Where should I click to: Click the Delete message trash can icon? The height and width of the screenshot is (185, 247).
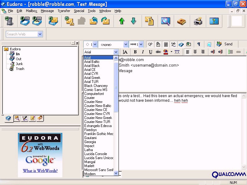(9, 21)
